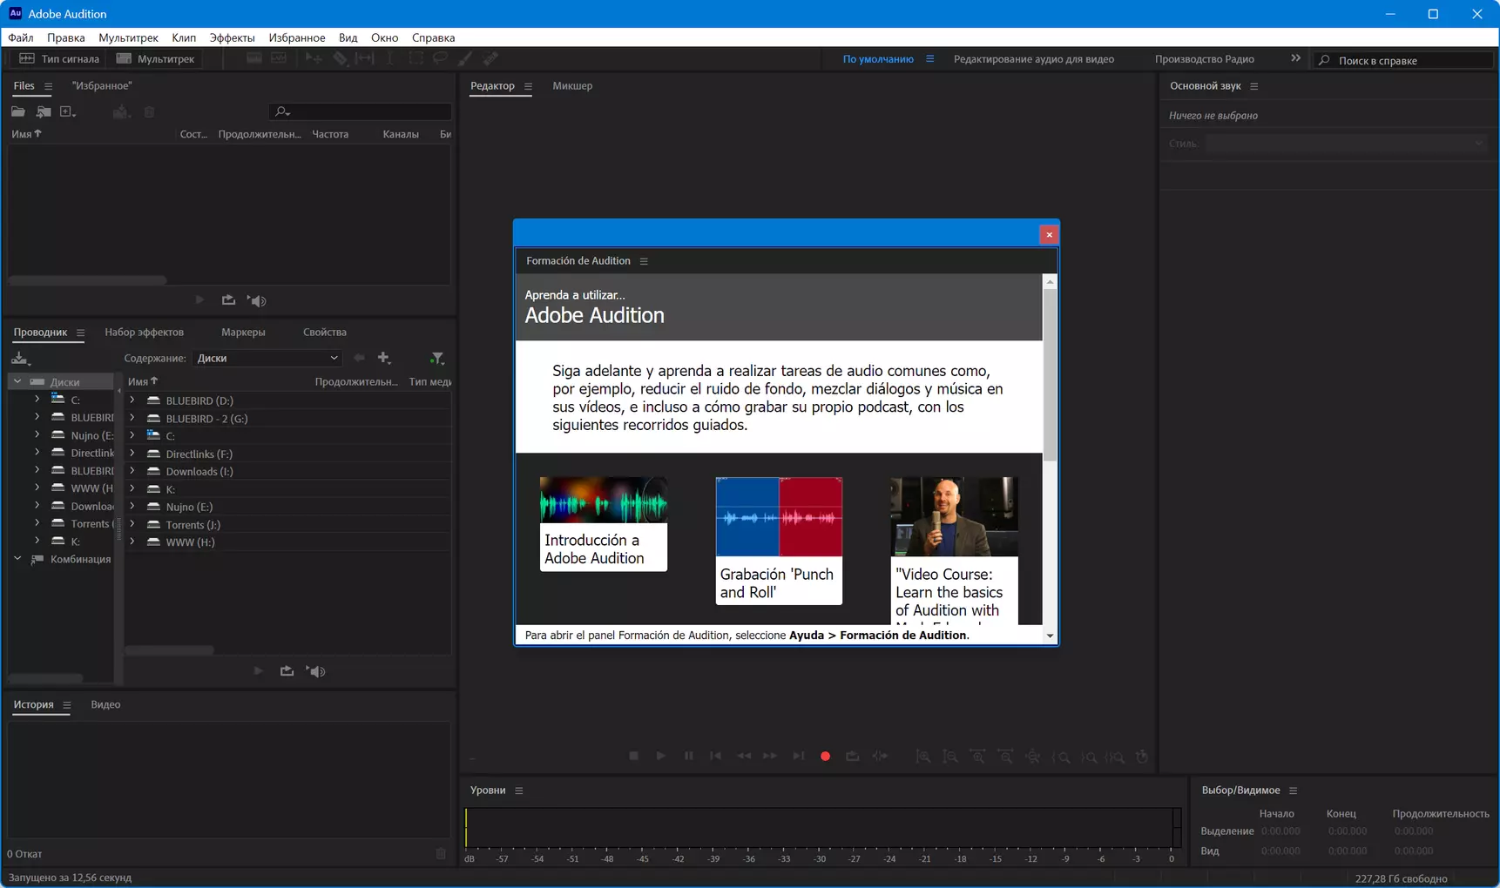
Task: Click Pause in the Editor transport controls
Action: [688, 756]
